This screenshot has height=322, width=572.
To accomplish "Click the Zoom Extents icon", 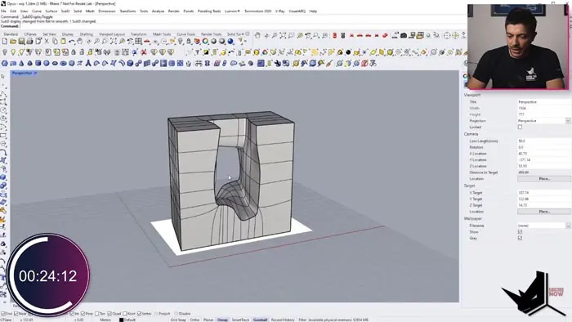I will pos(114,41).
